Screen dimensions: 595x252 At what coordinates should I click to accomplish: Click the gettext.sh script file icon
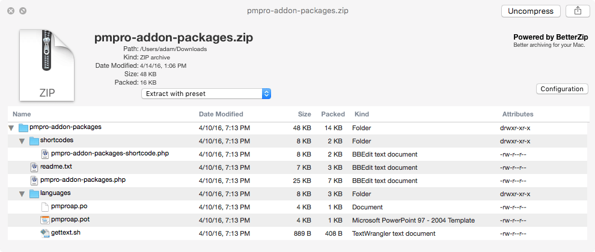(46, 233)
